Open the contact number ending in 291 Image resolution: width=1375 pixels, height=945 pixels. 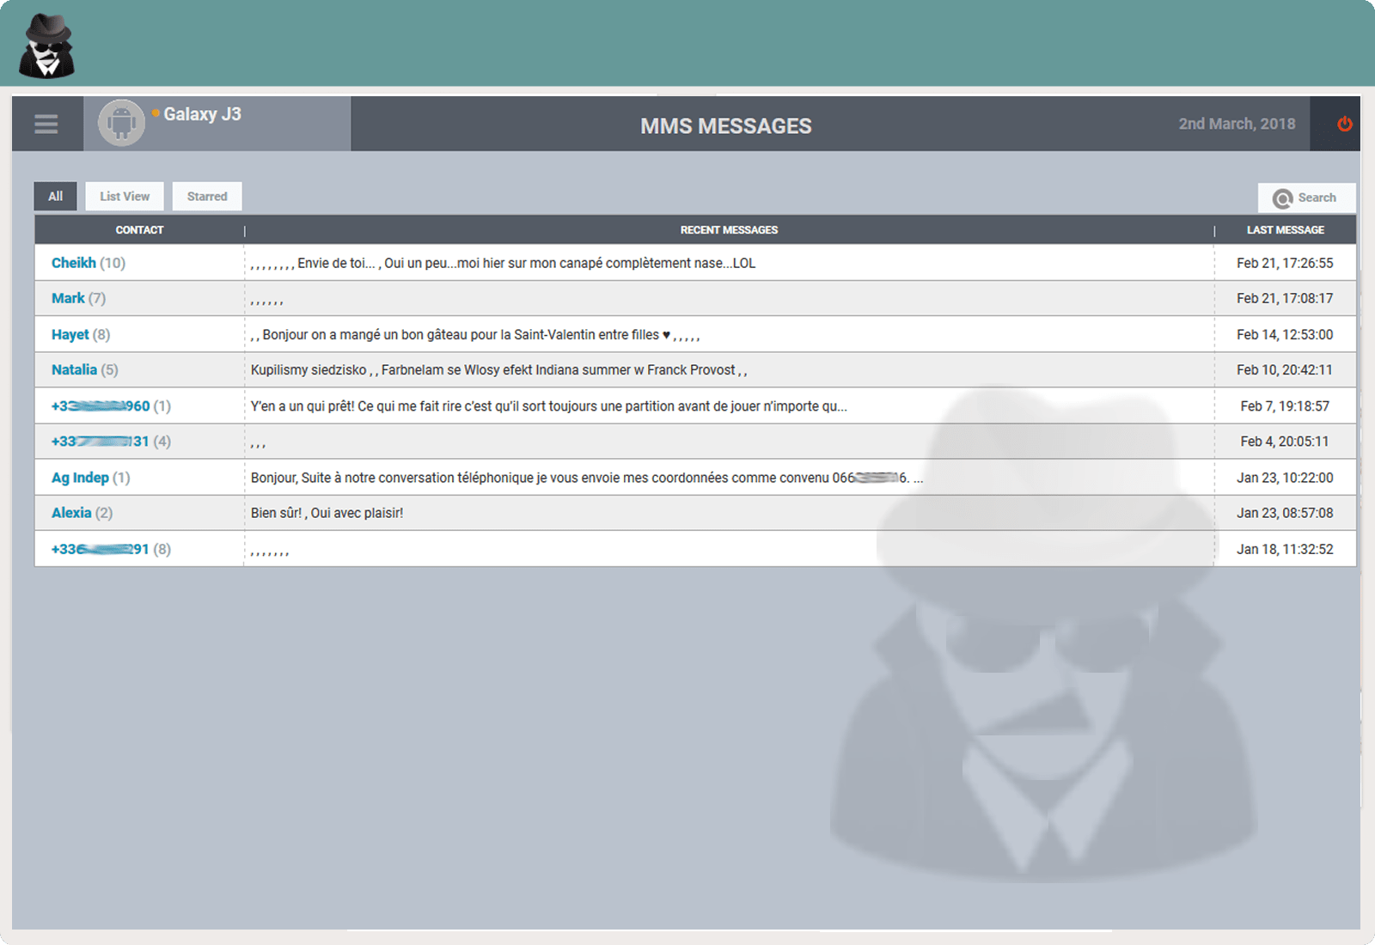pos(101,549)
